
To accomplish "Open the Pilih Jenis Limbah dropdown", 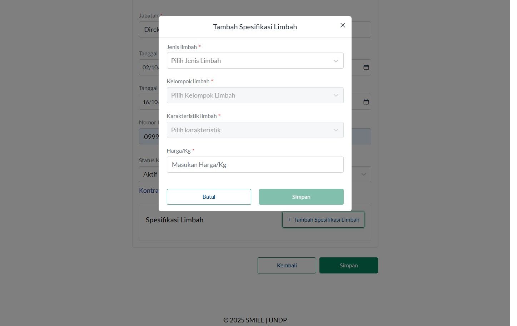I will 255,61.
